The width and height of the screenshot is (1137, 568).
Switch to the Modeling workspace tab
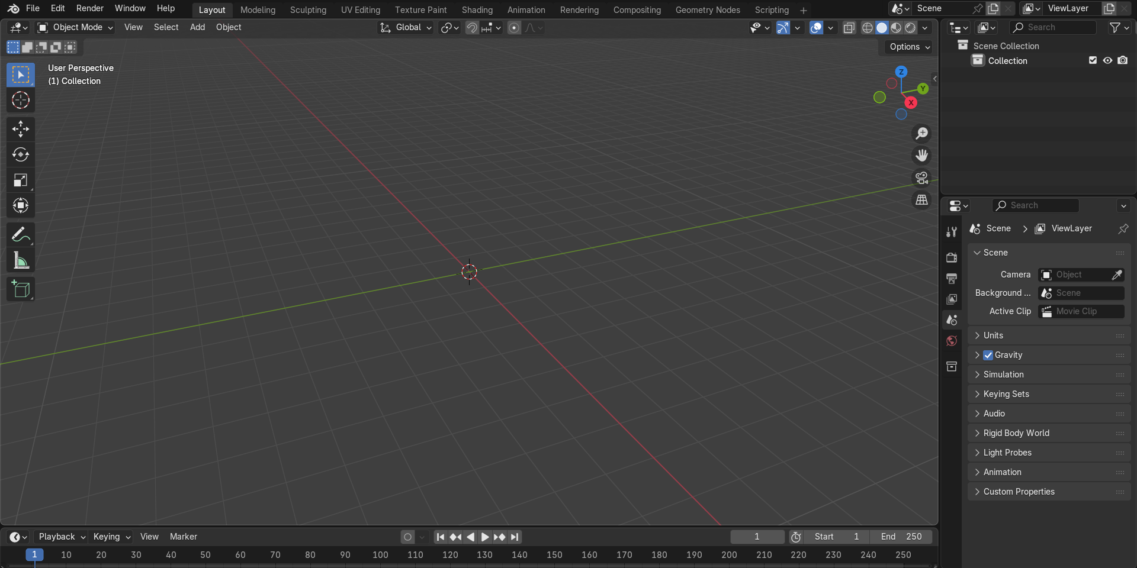258,10
